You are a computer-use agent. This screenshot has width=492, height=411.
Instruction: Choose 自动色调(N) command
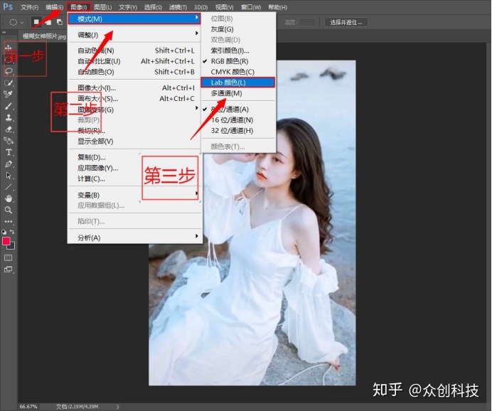coord(134,50)
